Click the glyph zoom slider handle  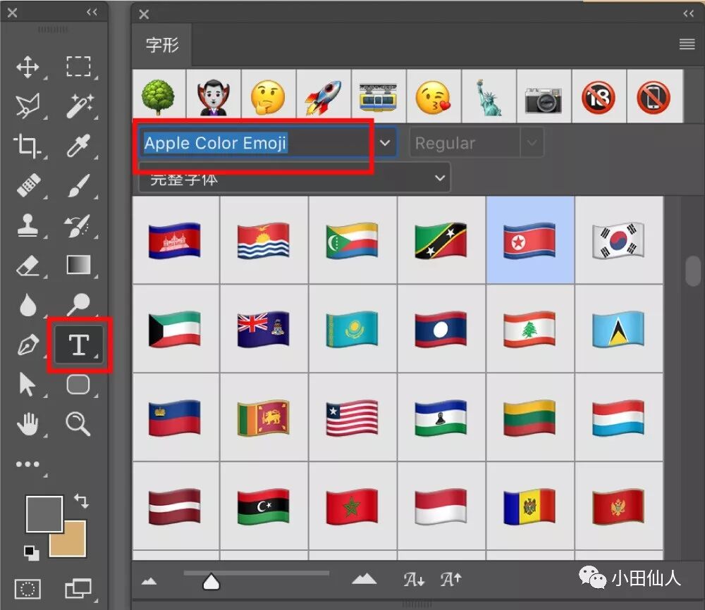point(211,581)
